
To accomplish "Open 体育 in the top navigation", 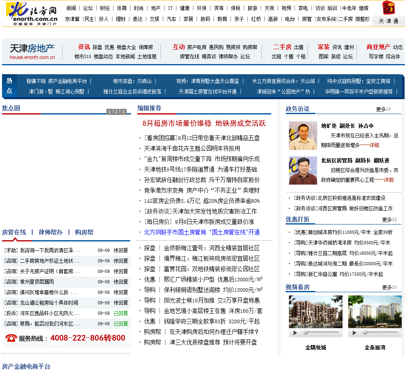I will point(122,8).
